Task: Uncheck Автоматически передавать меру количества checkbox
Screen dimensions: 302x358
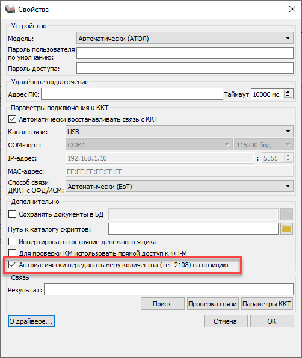Action: [12, 264]
